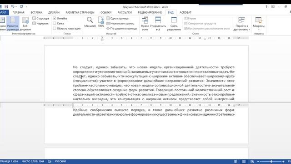The image size is (291, 164).
Task: Open the Макросы dropdown
Action: (x=259, y=24)
